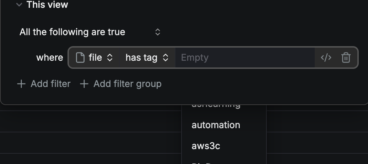Click the 'where' label in filter row
Image resolution: width=368 pixels, height=164 pixels.
coord(49,58)
